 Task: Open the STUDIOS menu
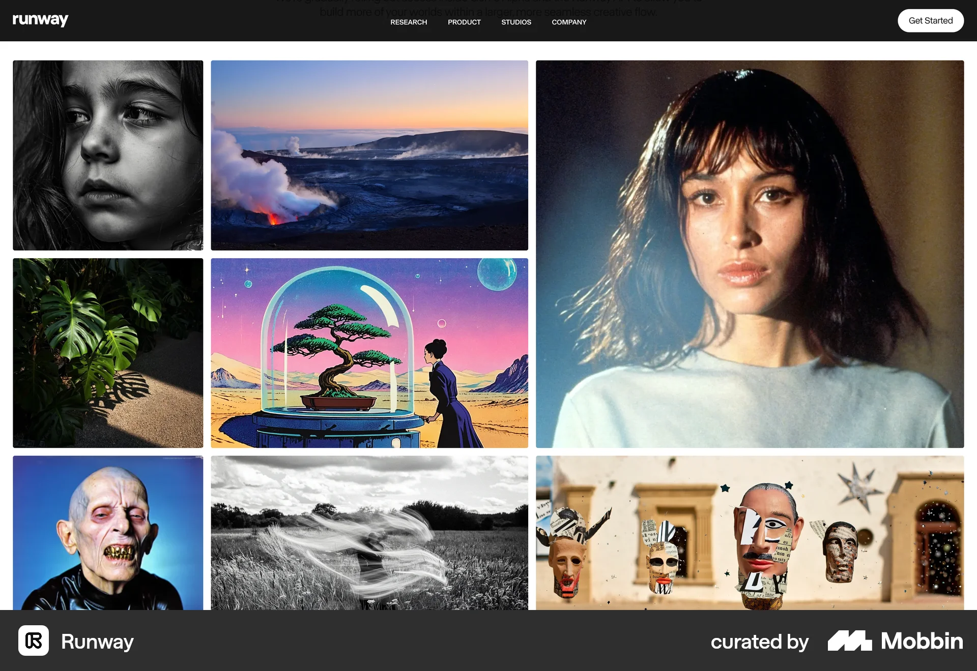[516, 22]
